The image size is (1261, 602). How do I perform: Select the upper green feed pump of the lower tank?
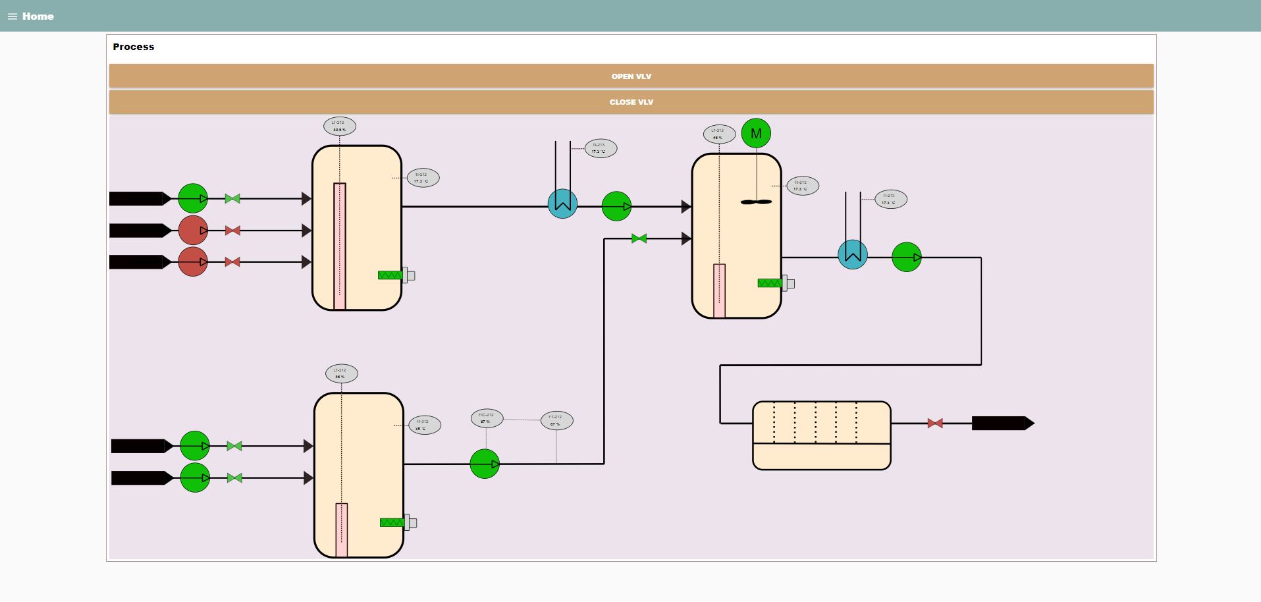(x=195, y=446)
